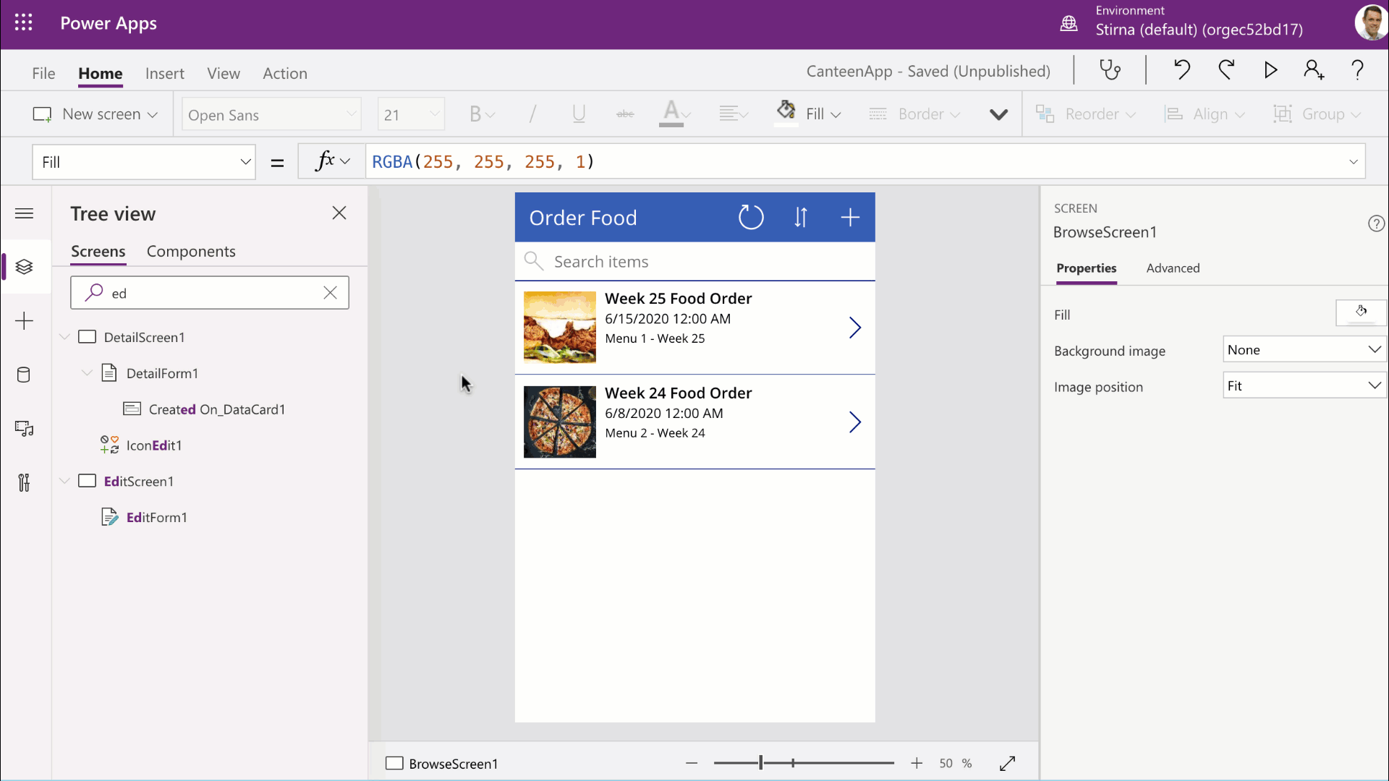Screen dimensions: 1389x781
Task: Open the Align dropdown
Action: point(1205,114)
